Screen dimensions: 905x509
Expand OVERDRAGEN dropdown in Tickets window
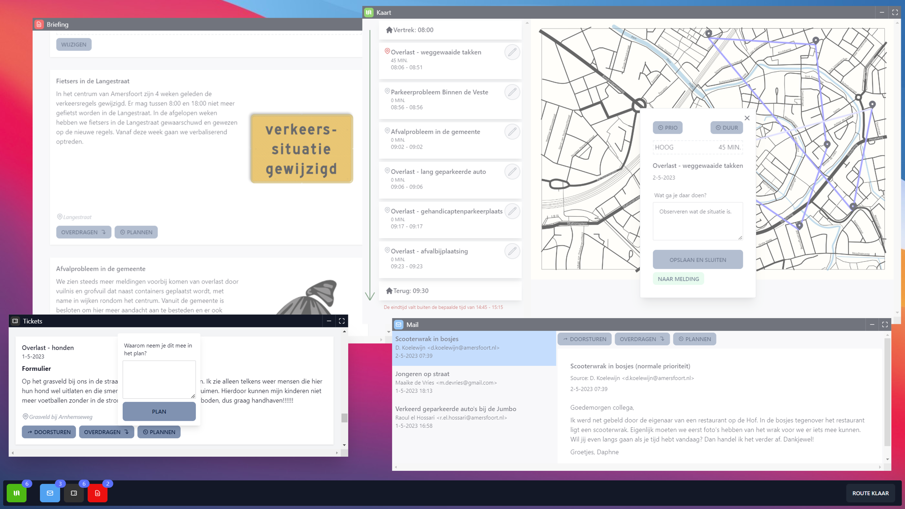pyautogui.click(x=106, y=432)
